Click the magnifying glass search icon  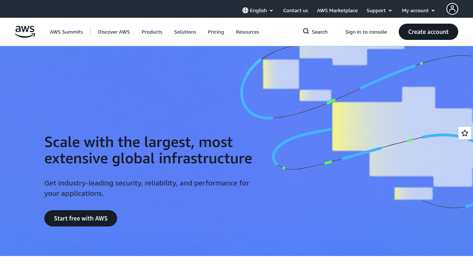pos(306,31)
